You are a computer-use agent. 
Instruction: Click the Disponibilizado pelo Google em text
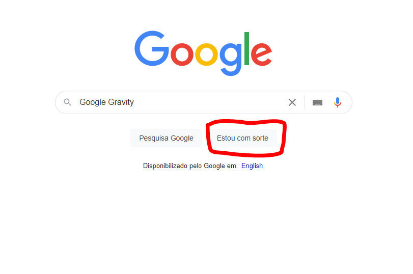coord(190,166)
